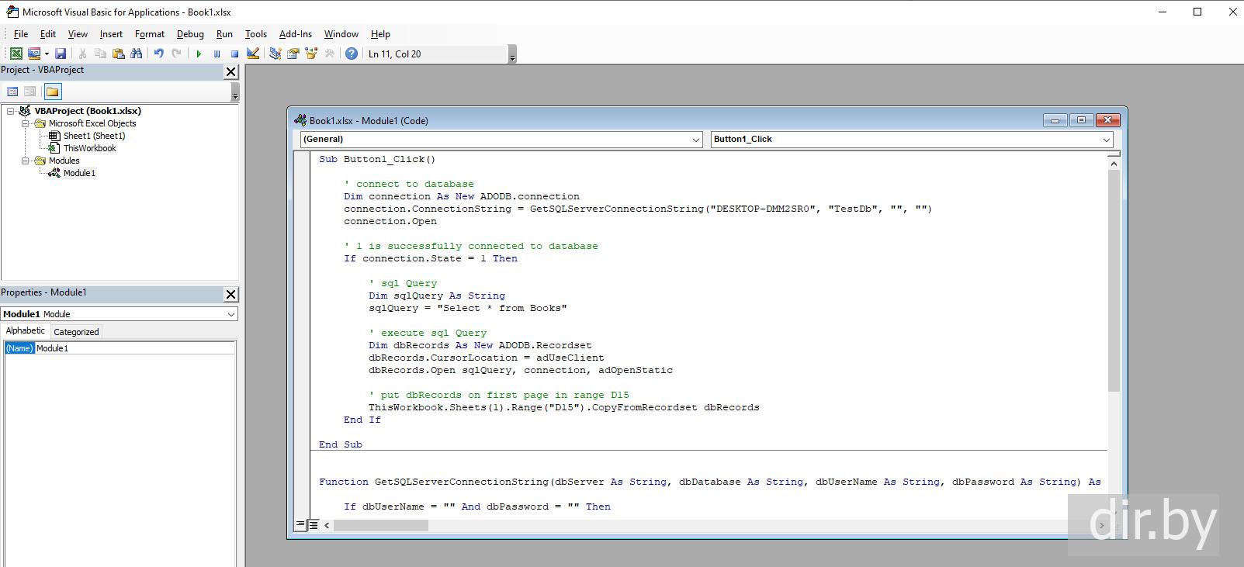Run the macro with the green play icon

click(x=199, y=54)
